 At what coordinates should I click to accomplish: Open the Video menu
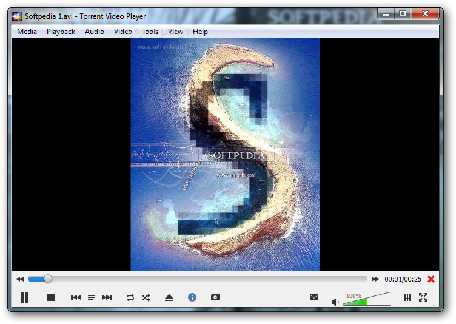coord(122,32)
